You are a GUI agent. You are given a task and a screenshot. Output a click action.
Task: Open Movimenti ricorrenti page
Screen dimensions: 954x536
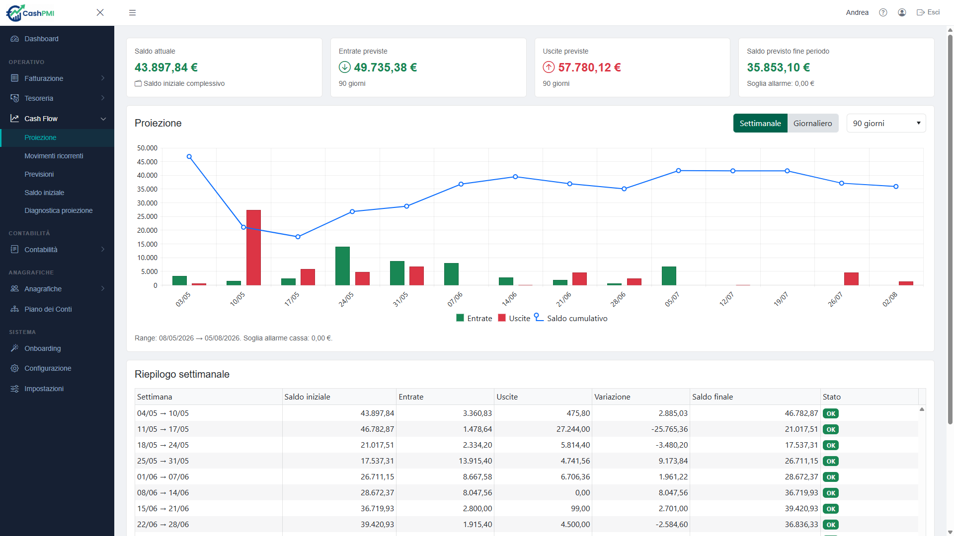[x=54, y=156]
